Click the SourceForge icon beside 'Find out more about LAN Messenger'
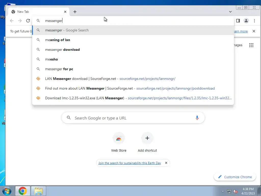The height and width of the screenshot is (196, 261). click(x=38, y=88)
